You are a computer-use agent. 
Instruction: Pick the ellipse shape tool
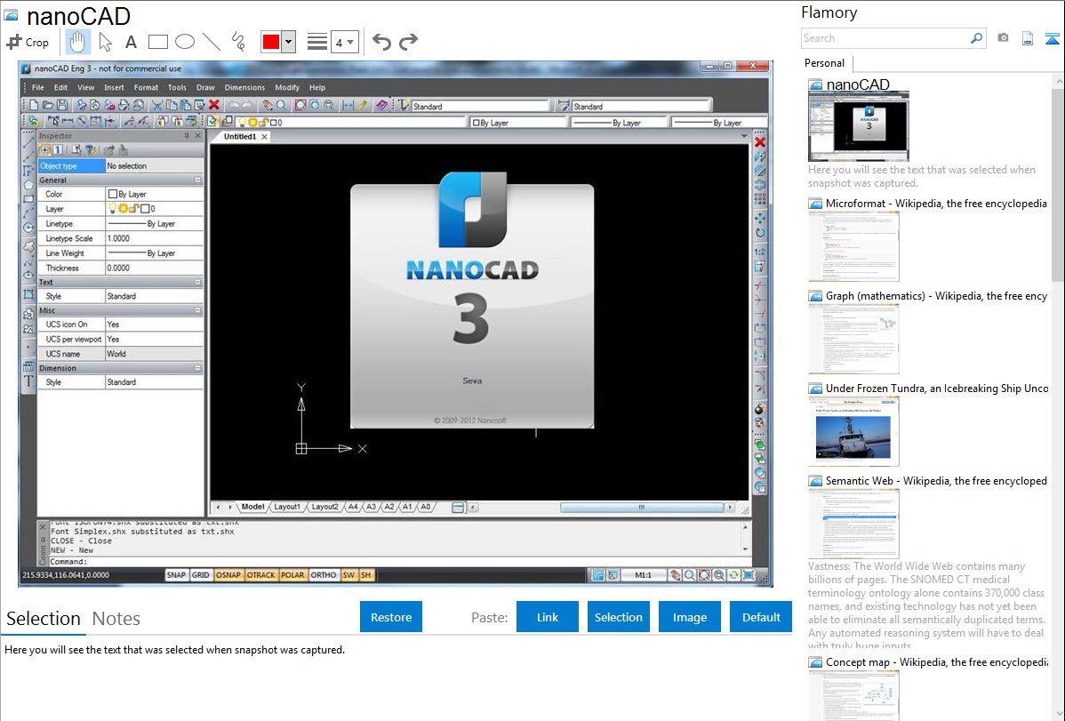coord(185,42)
